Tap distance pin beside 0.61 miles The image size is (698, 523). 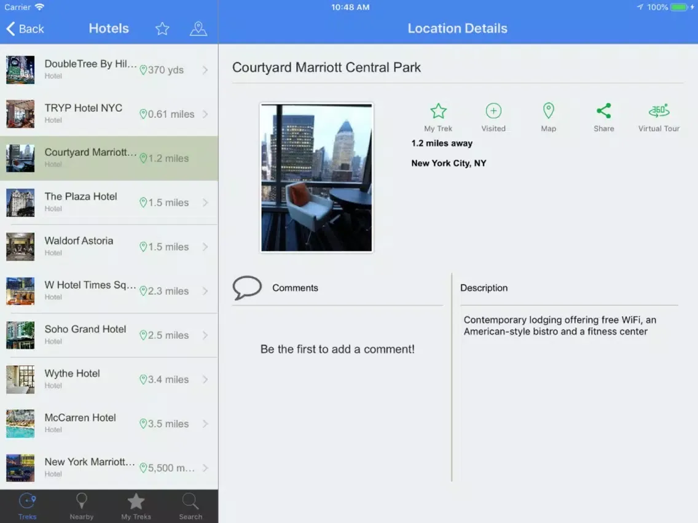[143, 114]
